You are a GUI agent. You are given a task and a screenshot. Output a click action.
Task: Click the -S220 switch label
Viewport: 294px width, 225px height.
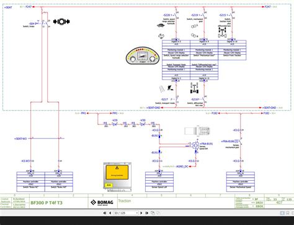(166, 15)
